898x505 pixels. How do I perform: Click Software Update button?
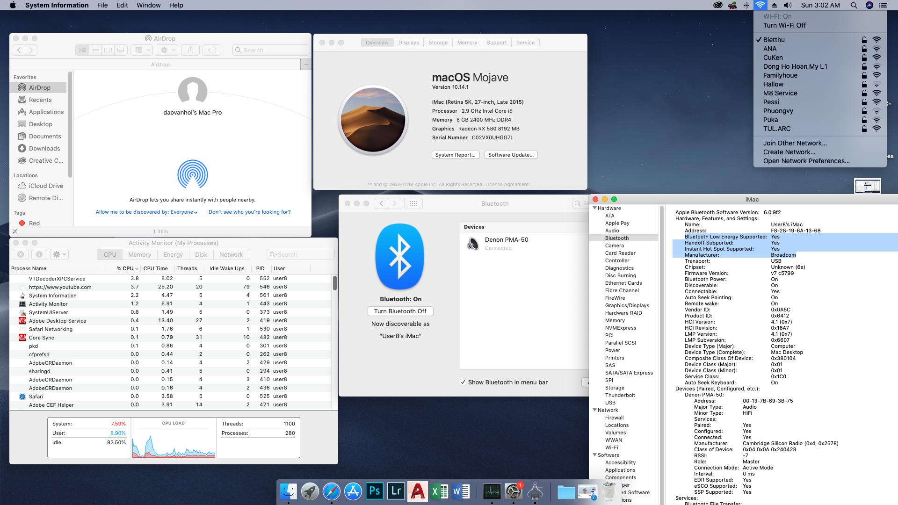pos(511,155)
